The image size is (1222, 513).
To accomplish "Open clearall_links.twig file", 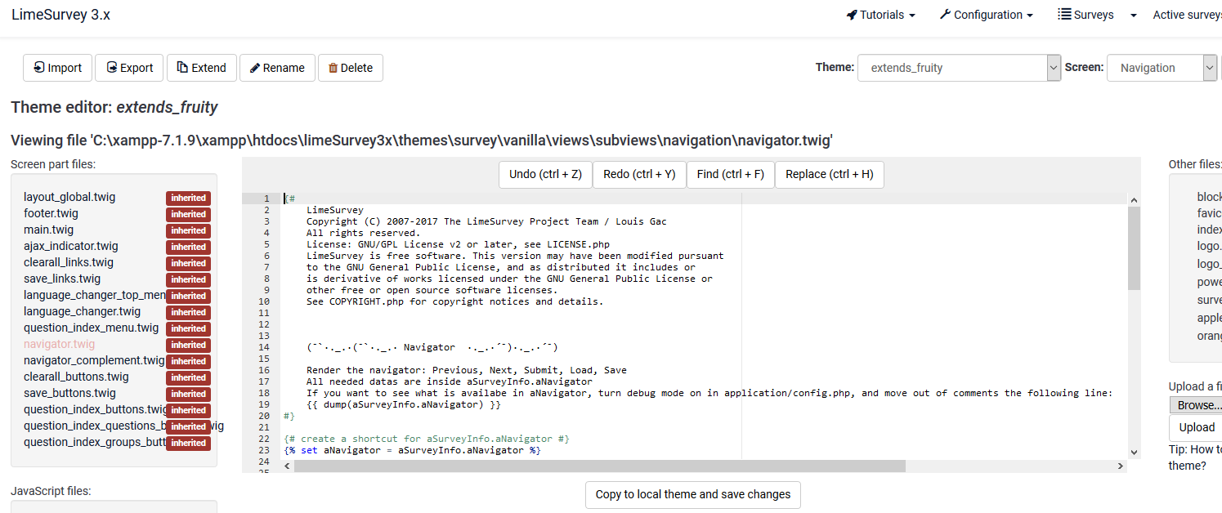I will tap(69, 262).
